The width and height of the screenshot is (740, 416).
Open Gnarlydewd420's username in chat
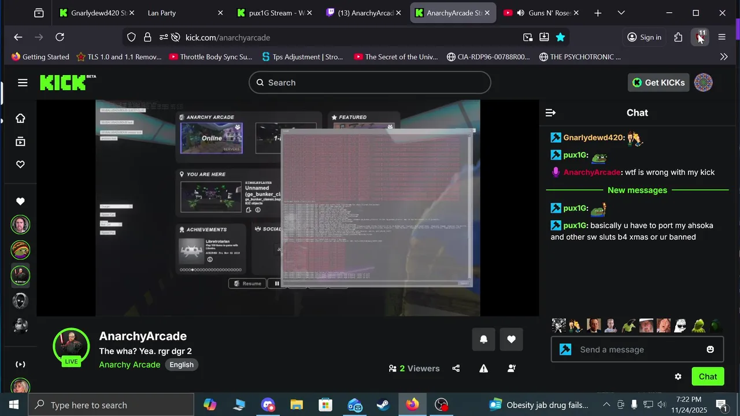(594, 138)
